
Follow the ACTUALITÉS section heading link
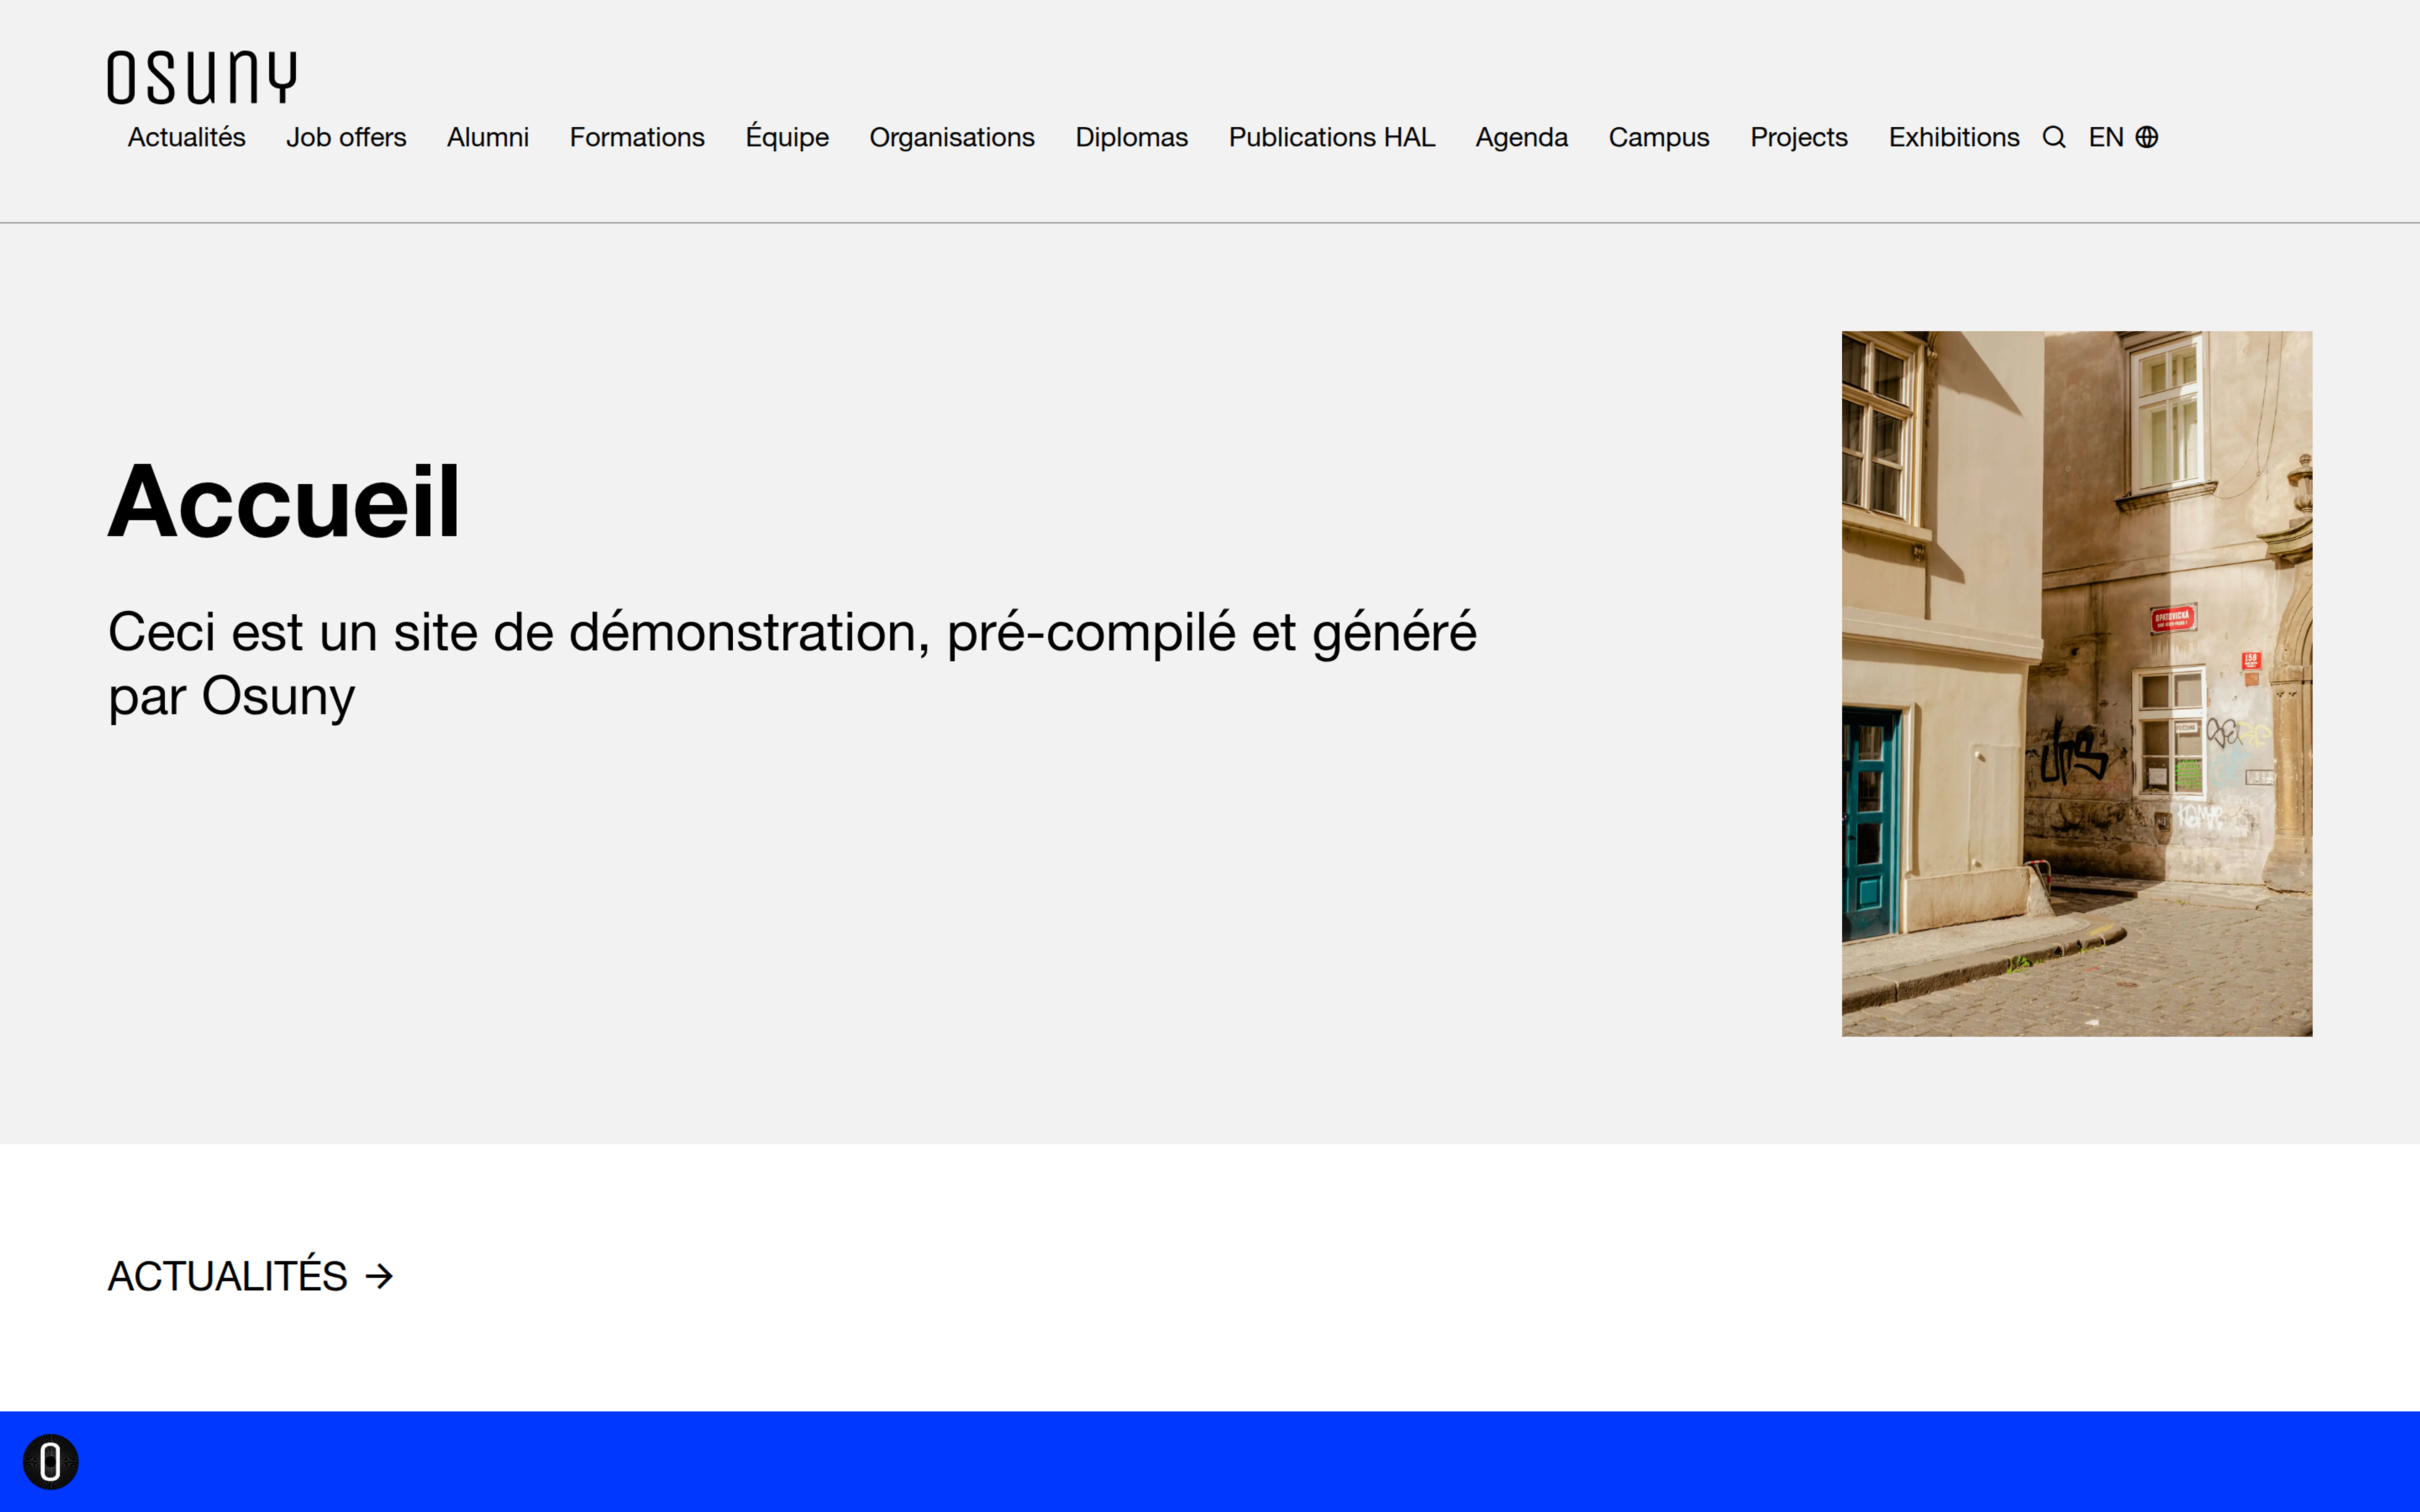pyautogui.click(x=228, y=1276)
